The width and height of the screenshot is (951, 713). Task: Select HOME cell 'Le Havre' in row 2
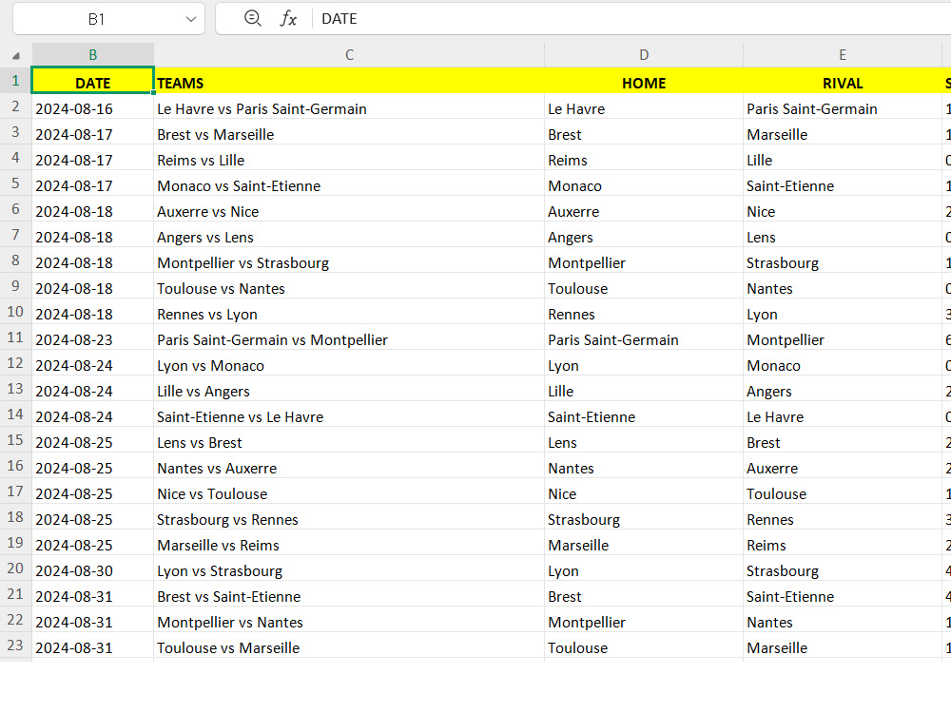tap(644, 108)
